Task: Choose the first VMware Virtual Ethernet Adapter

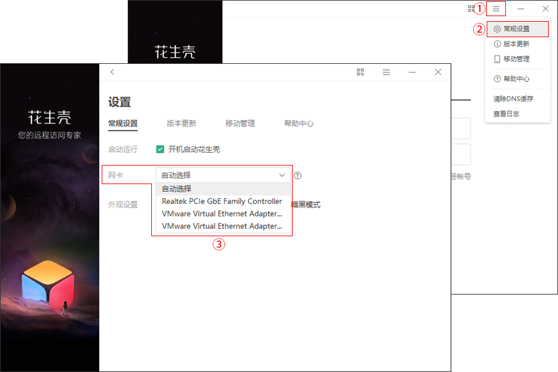Action: point(223,214)
